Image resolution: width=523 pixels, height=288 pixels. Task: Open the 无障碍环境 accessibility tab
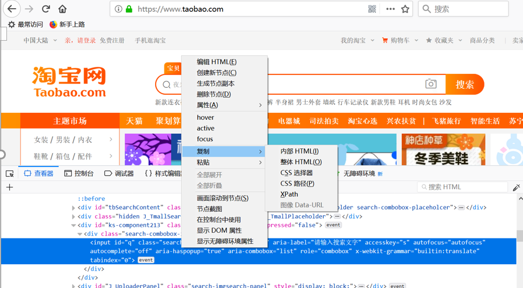359,173
